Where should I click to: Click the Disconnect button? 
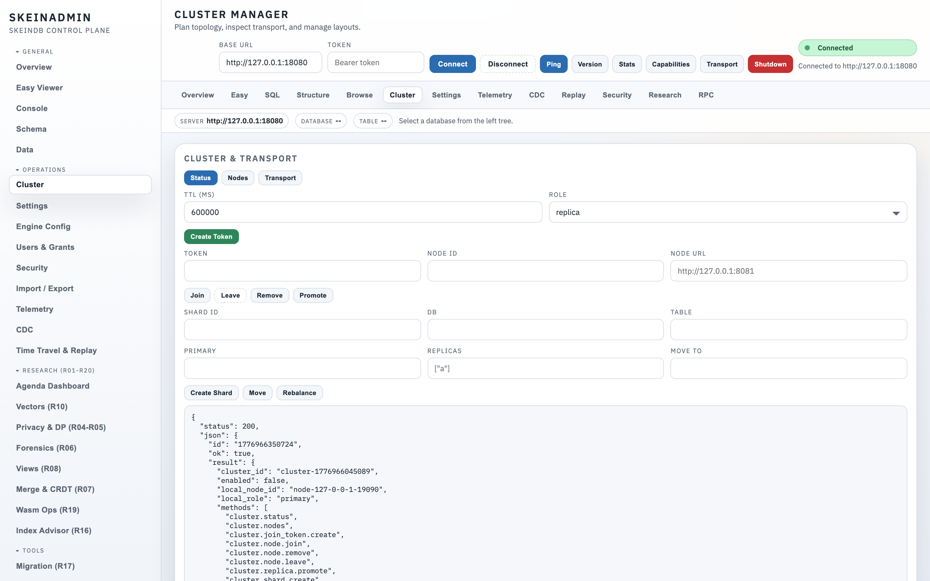pos(508,64)
